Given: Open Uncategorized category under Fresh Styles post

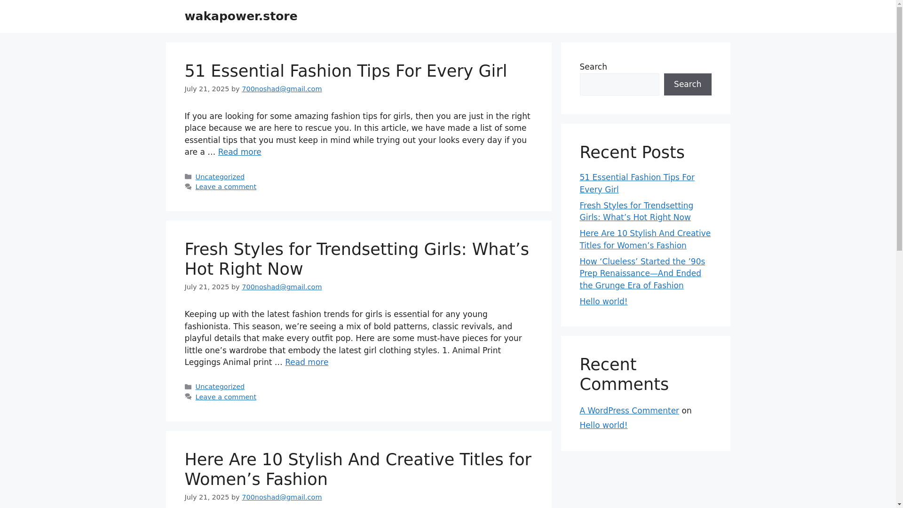Looking at the screenshot, I should [x=220, y=387].
